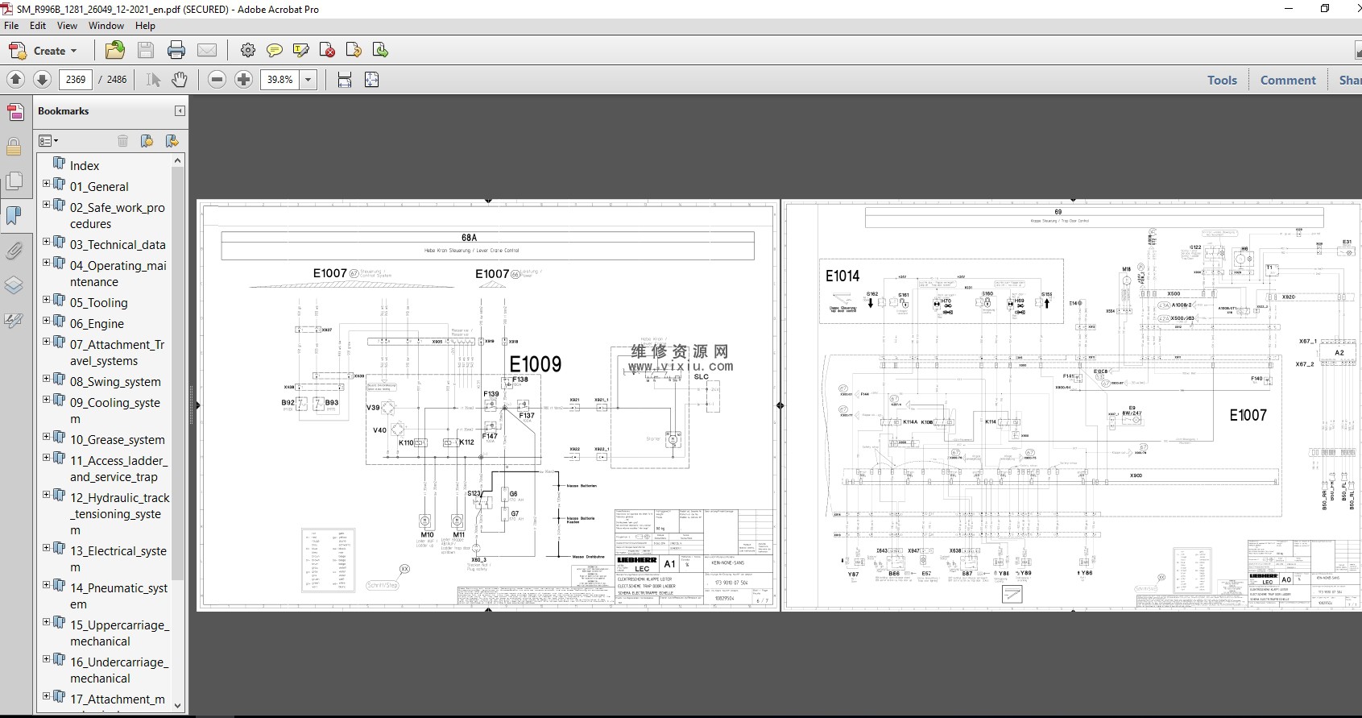Open the zoom level dropdown
Viewport: 1362px width, 718px height.
(x=308, y=80)
